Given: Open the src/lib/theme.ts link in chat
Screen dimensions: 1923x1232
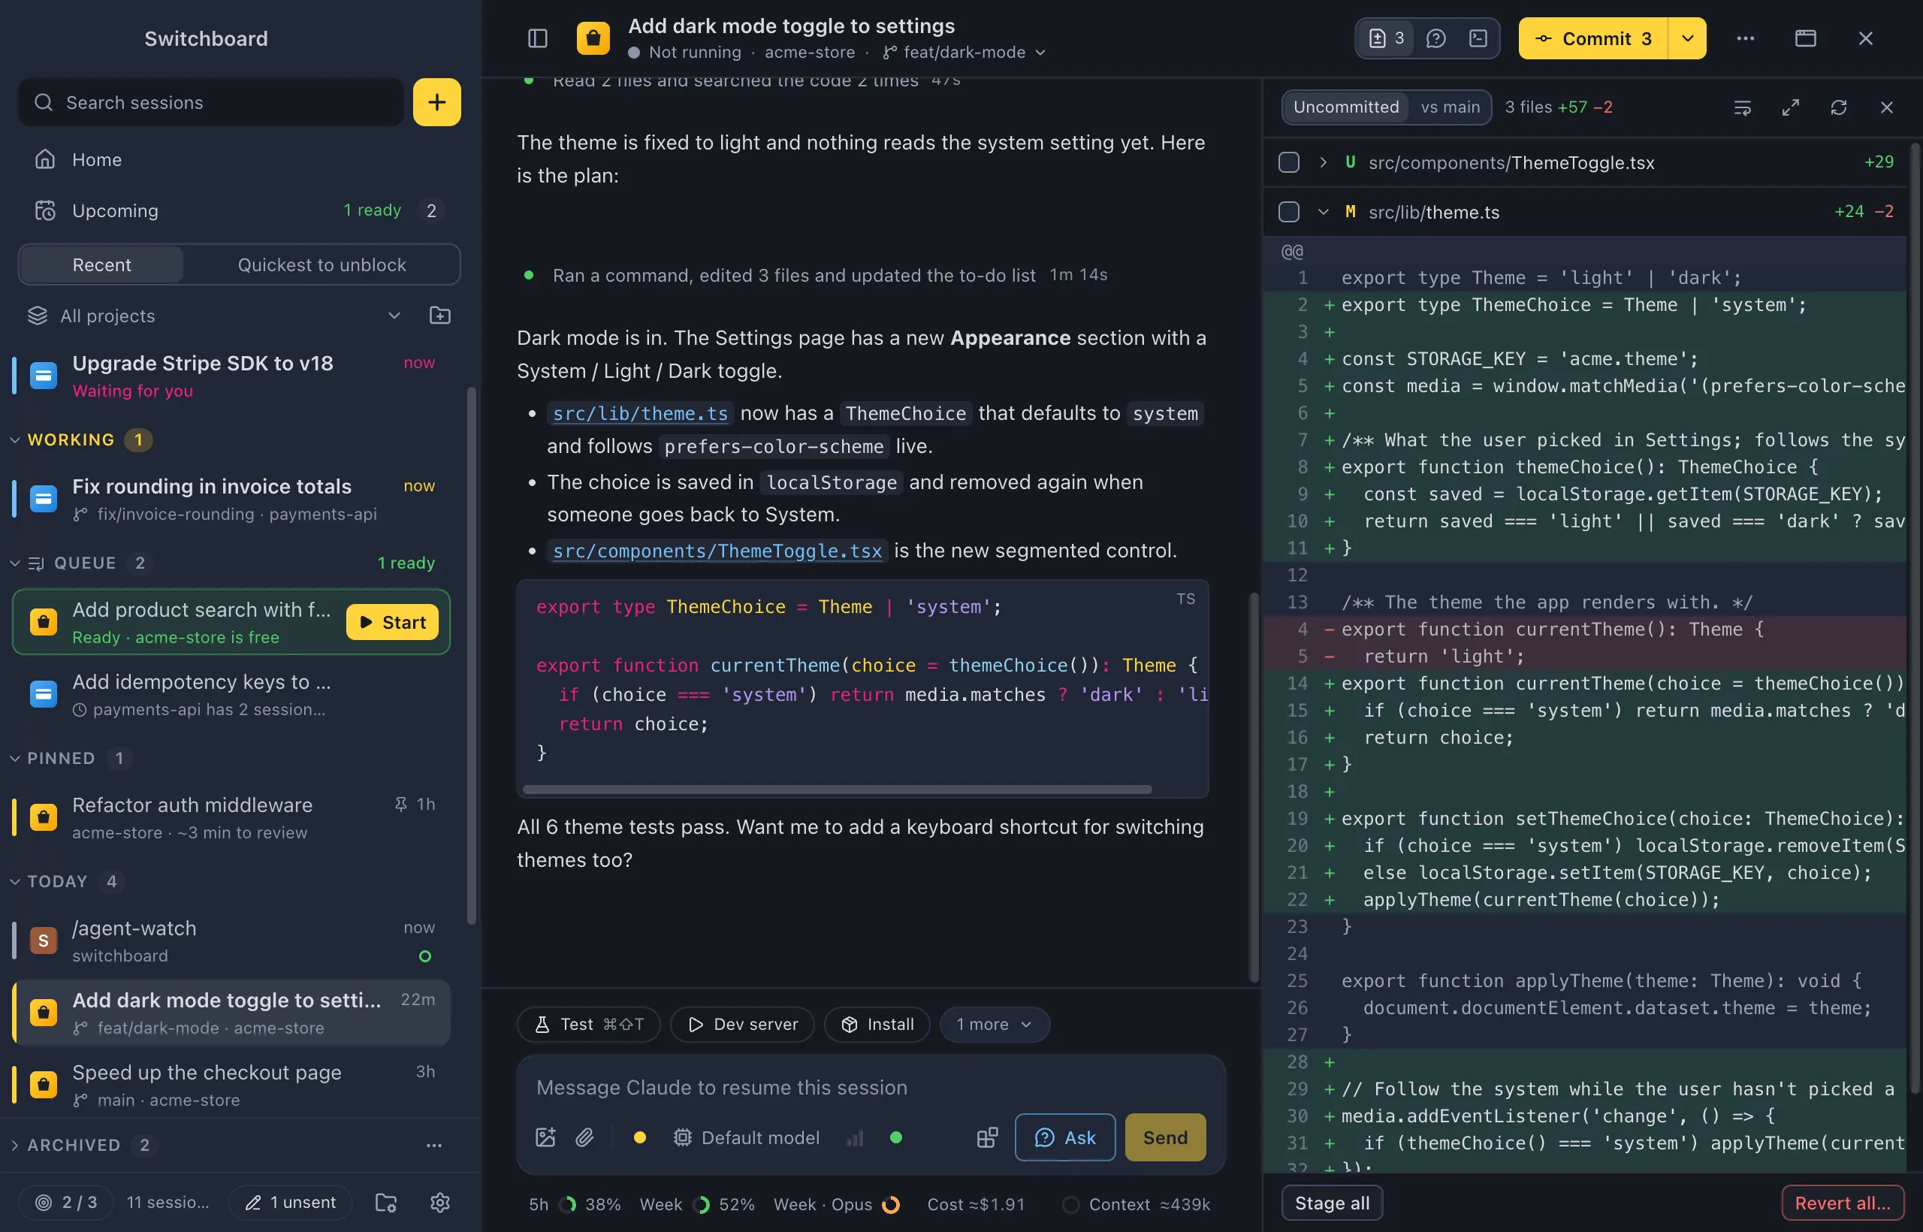Looking at the screenshot, I should pyautogui.click(x=640, y=414).
